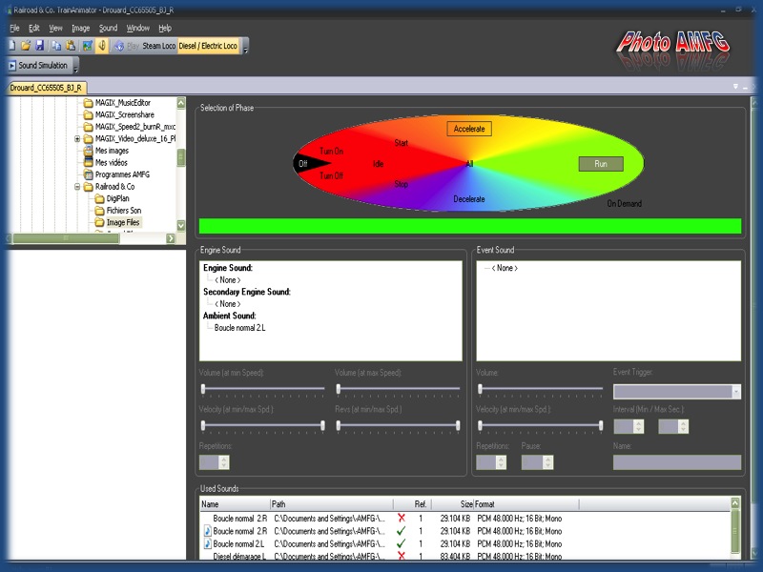Select the Steam Loco toolbar toggle
This screenshot has height=572, width=763.
[158, 46]
